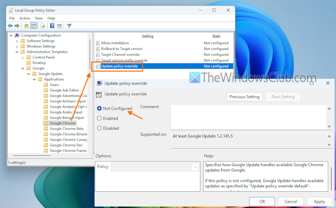Viewport: 336px width, 208px height.
Task: Click the Back arrow toolbar icon
Action: 10,26
